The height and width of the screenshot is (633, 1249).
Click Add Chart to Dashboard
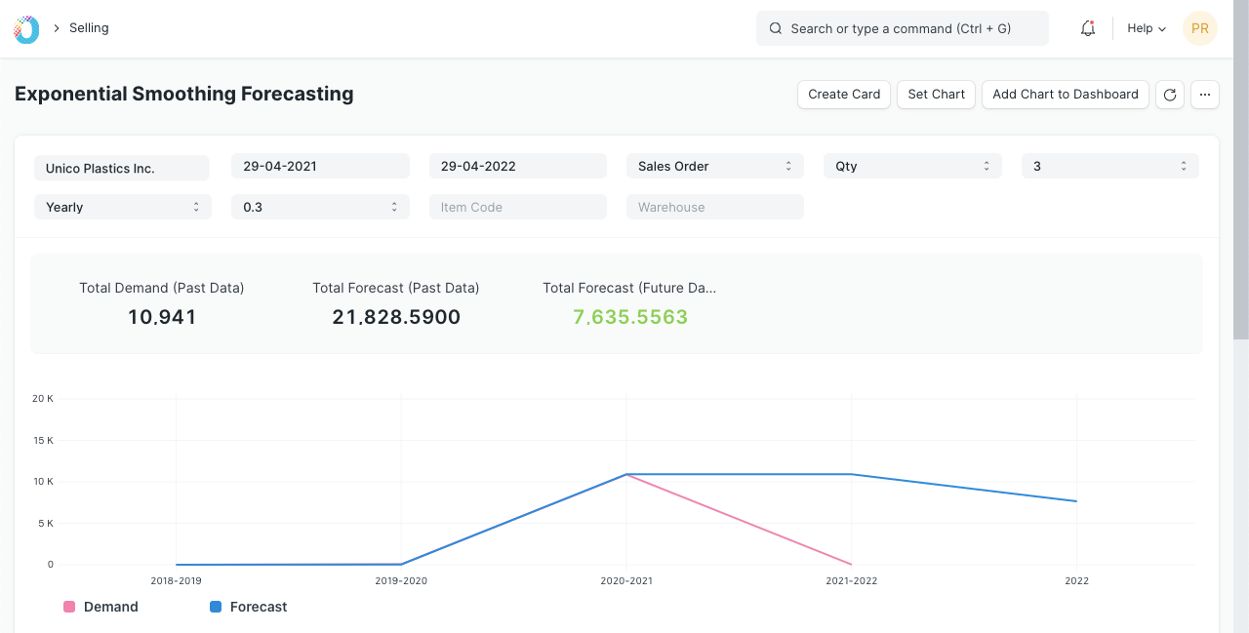1065,95
